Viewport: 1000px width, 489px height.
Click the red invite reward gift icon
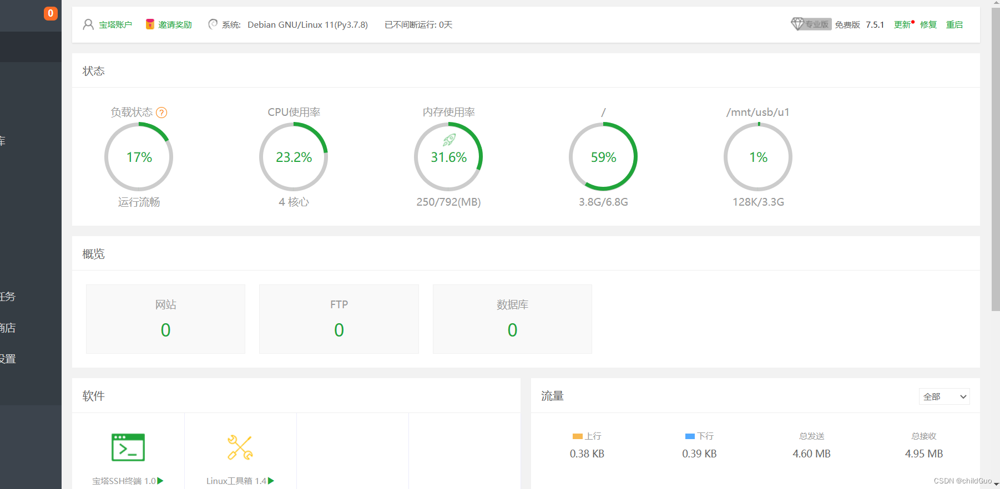tap(150, 24)
